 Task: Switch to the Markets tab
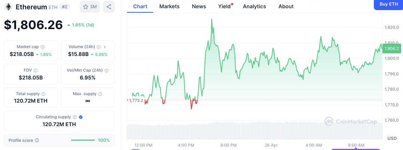(x=169, y=6)
